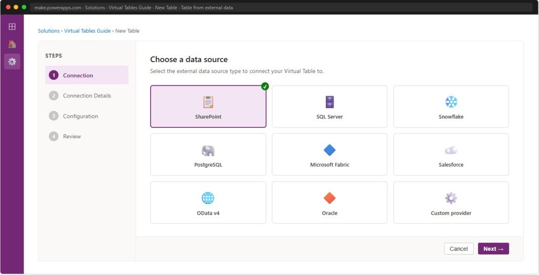The width and height of the screenshot is (539, 275).
Task: Click the data source description text
Action: pyautogui.click(x=237, y=72)
